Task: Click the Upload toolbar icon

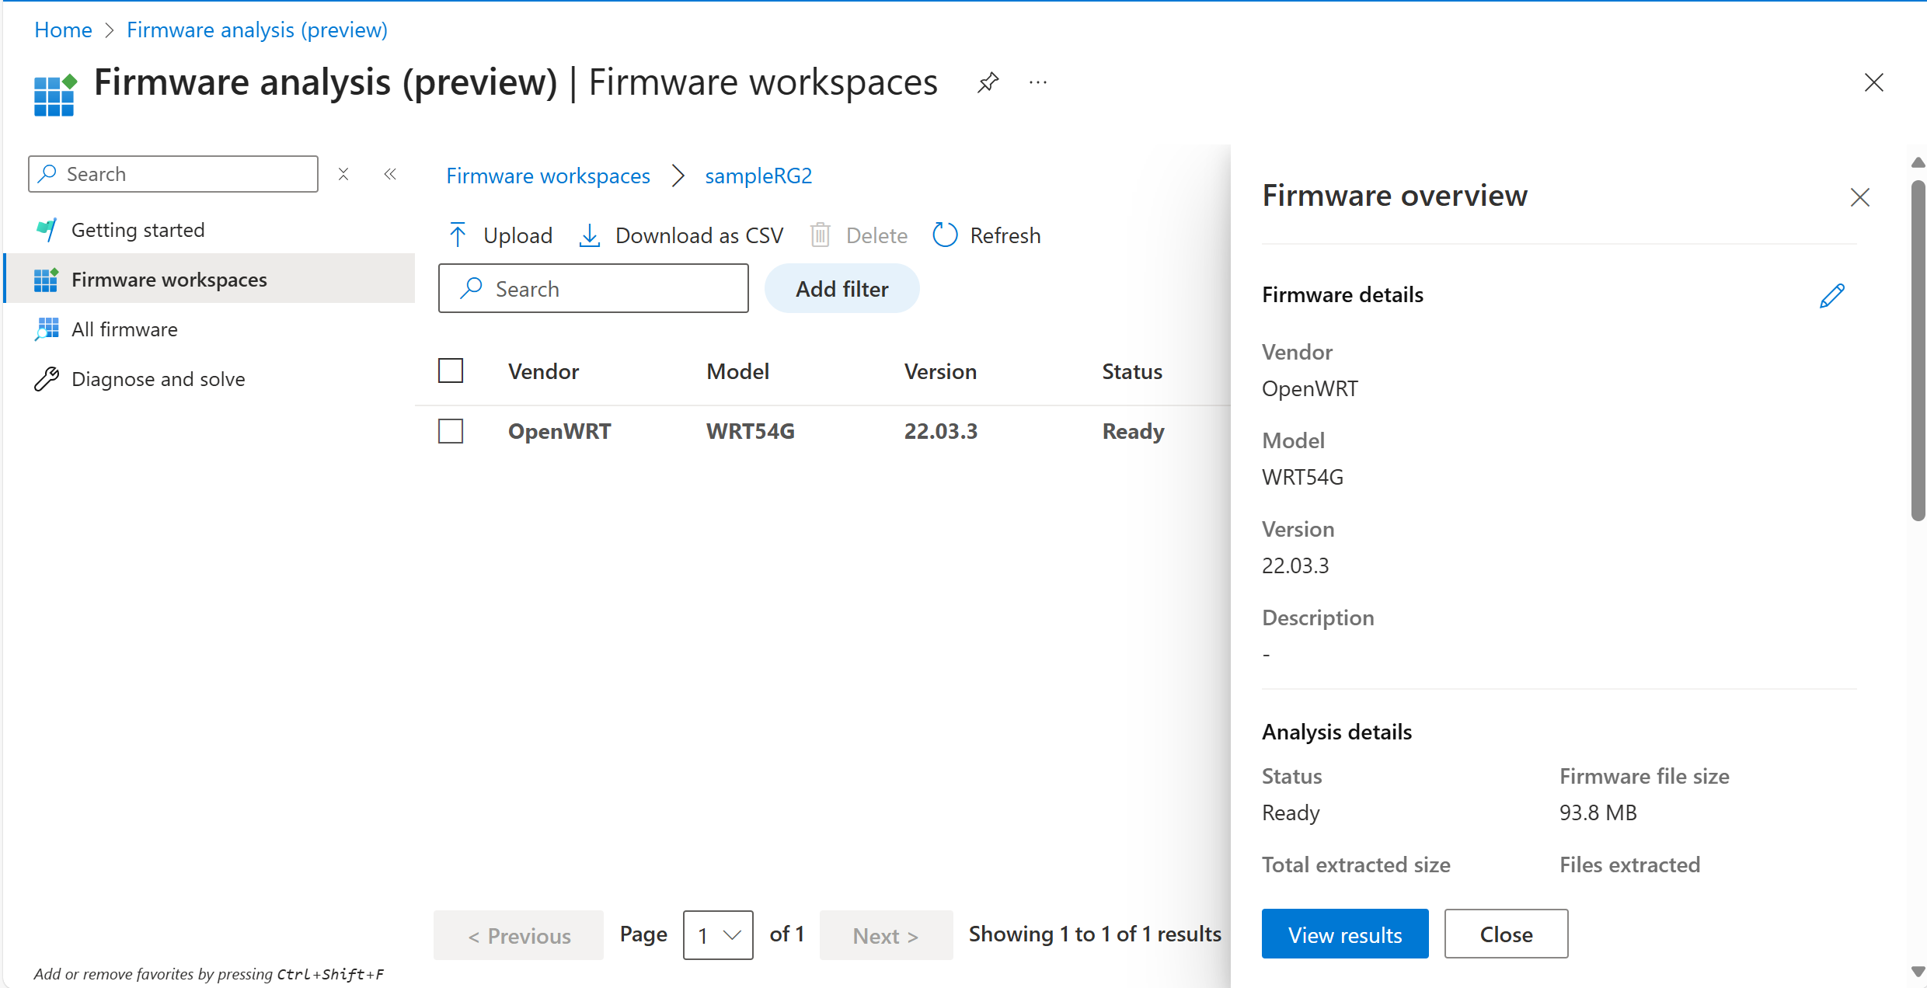Action: (458, 235)
